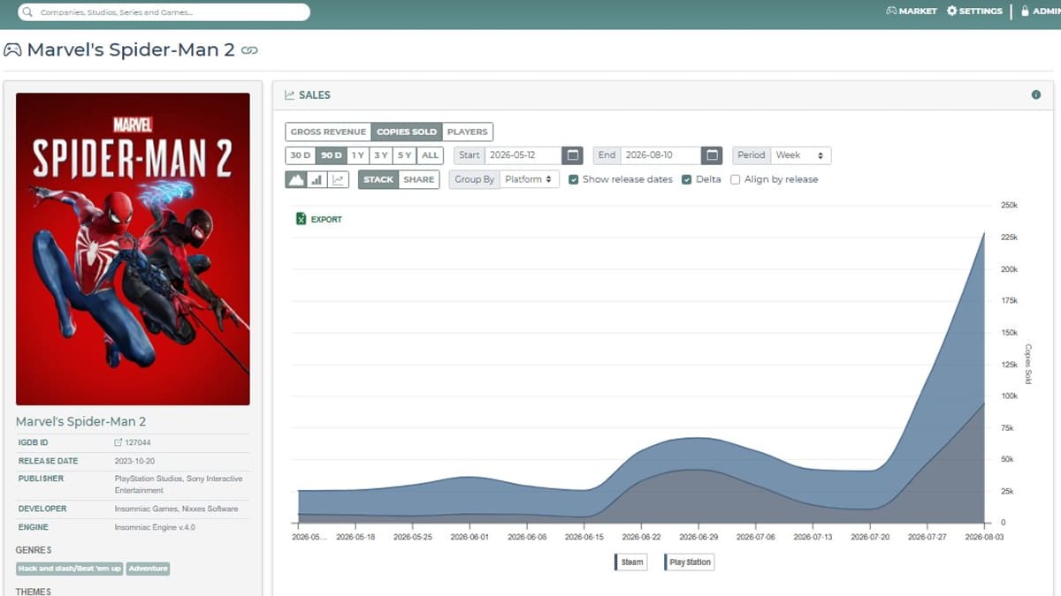This screenshot has height=596, width=1061.
Task: Switch to Players tab
Action: click(467, 132)
